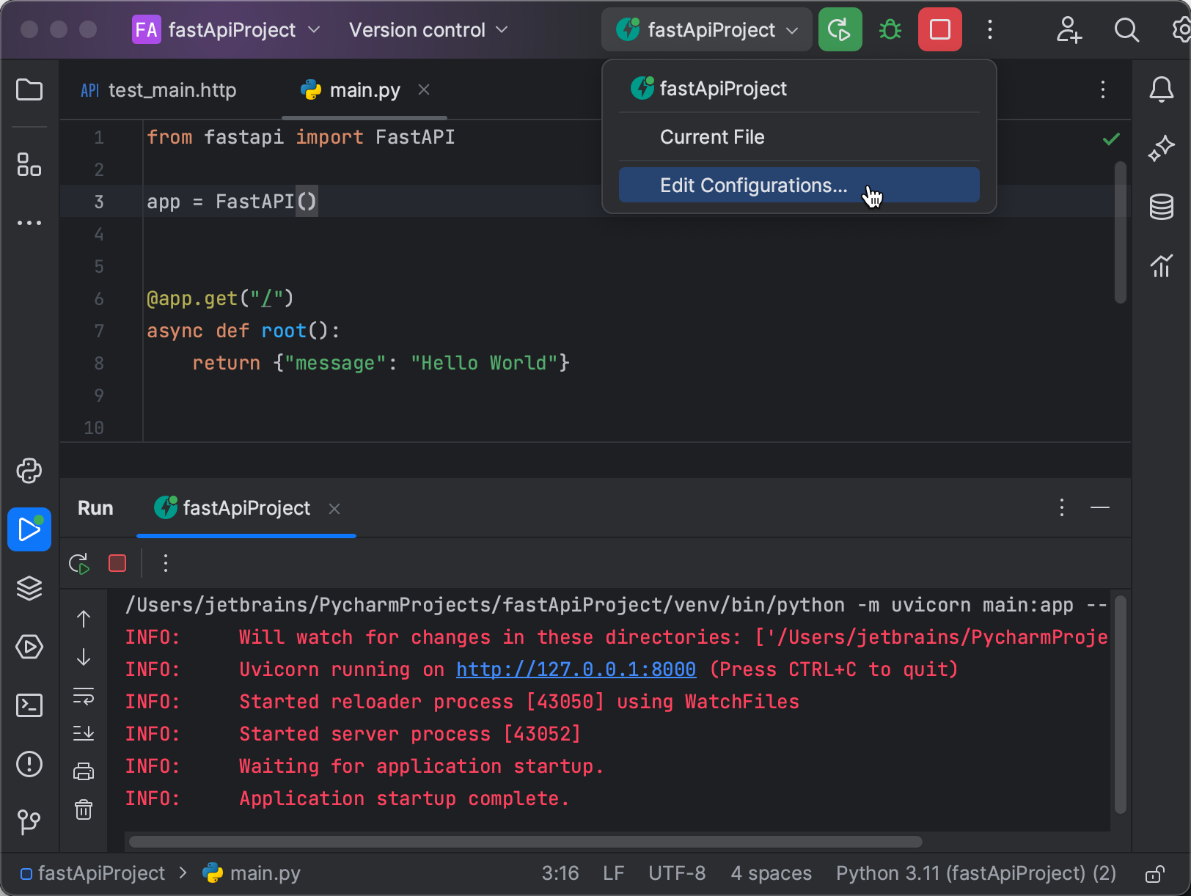Open the http://127.0.0.1:8000 link
Screen dimensions: 1191x896
(x=575, y=669)
